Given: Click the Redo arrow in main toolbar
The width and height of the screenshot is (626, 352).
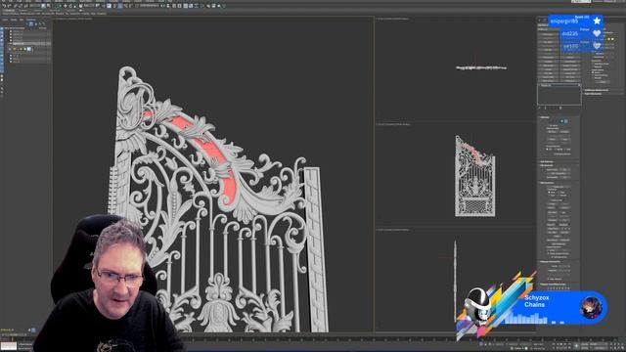Looking at the screenshot, I should 10,6.
